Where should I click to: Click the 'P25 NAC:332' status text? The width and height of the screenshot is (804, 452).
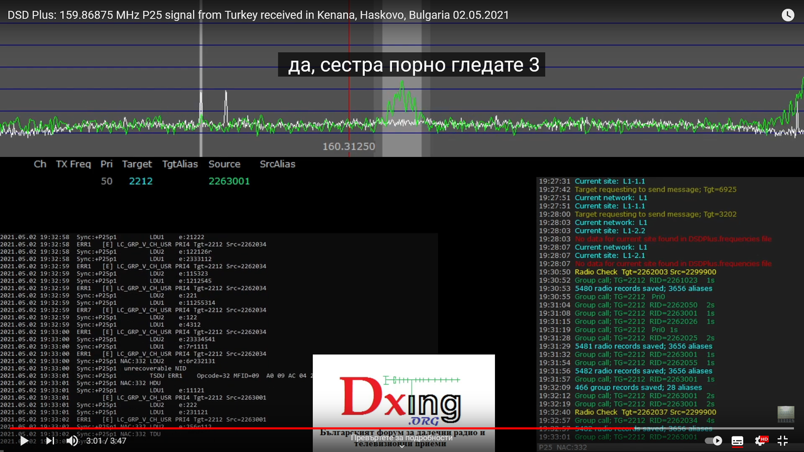click(x=562, y=447)
